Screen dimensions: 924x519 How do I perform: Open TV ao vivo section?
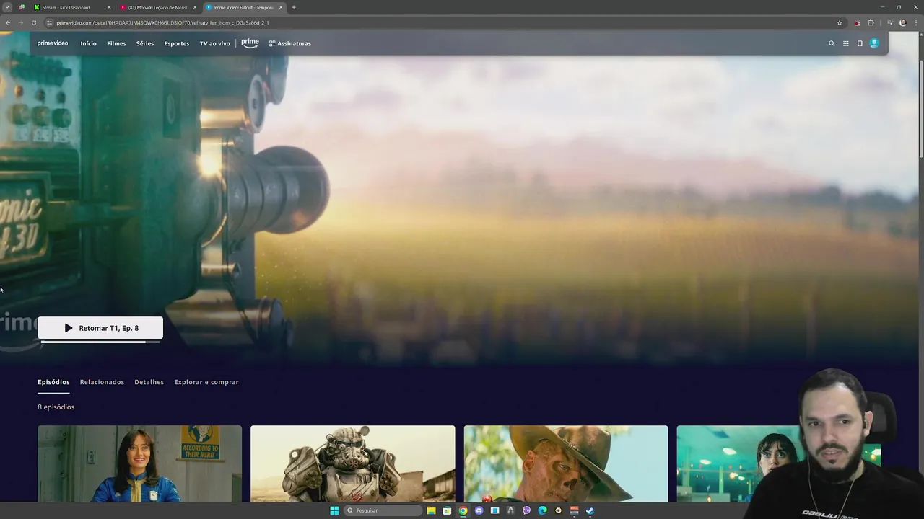click(x=215, y=43)
